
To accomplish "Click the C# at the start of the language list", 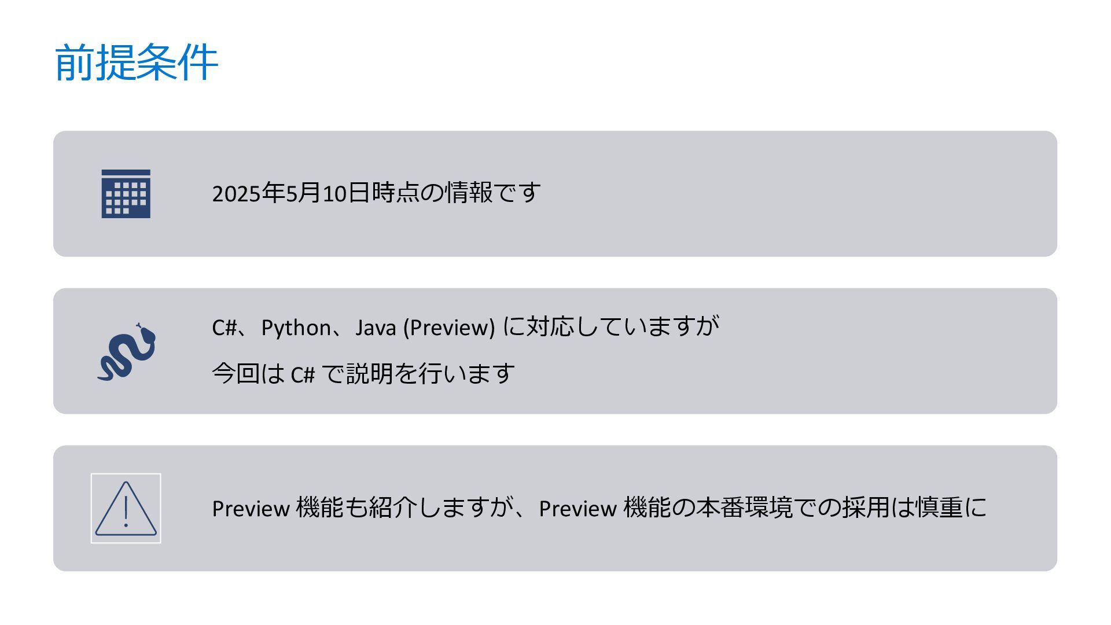I will [224, 328].
